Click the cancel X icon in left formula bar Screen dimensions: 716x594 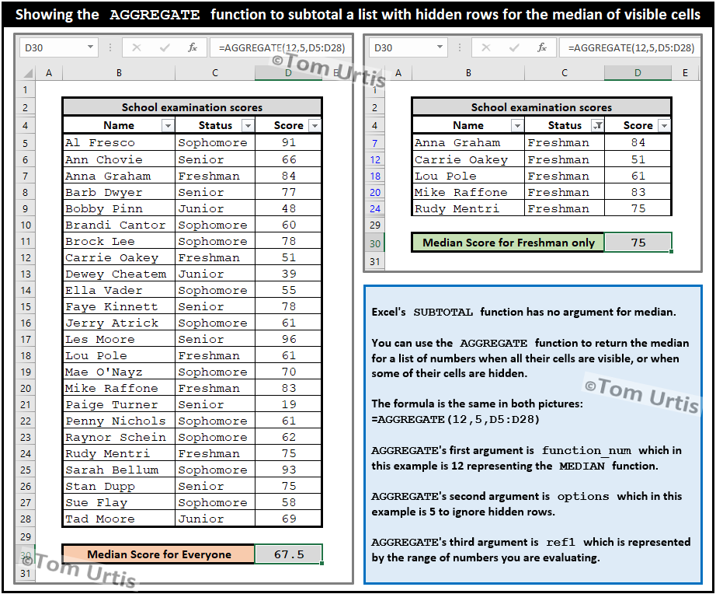[x=137, y=47]
